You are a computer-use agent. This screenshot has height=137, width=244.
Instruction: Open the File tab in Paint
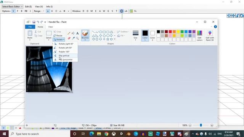click(30, 27)
